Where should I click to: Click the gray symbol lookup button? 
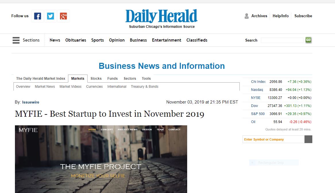308,139
